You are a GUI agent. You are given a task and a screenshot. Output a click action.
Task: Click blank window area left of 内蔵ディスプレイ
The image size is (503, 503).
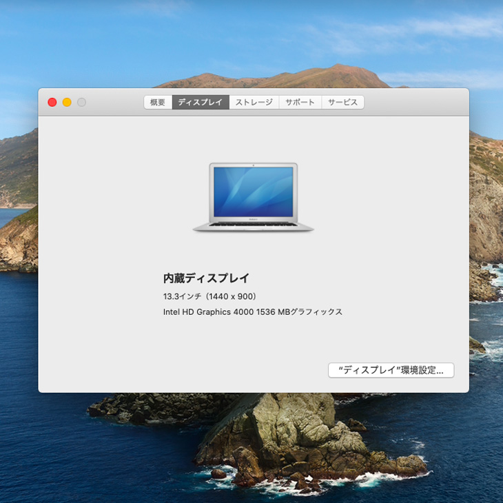[x=103, y=278]
